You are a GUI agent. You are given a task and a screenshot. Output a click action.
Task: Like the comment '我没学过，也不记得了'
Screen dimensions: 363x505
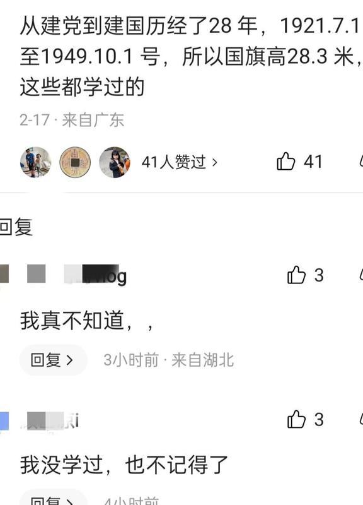pyautogui.click(x=296, y=419)
